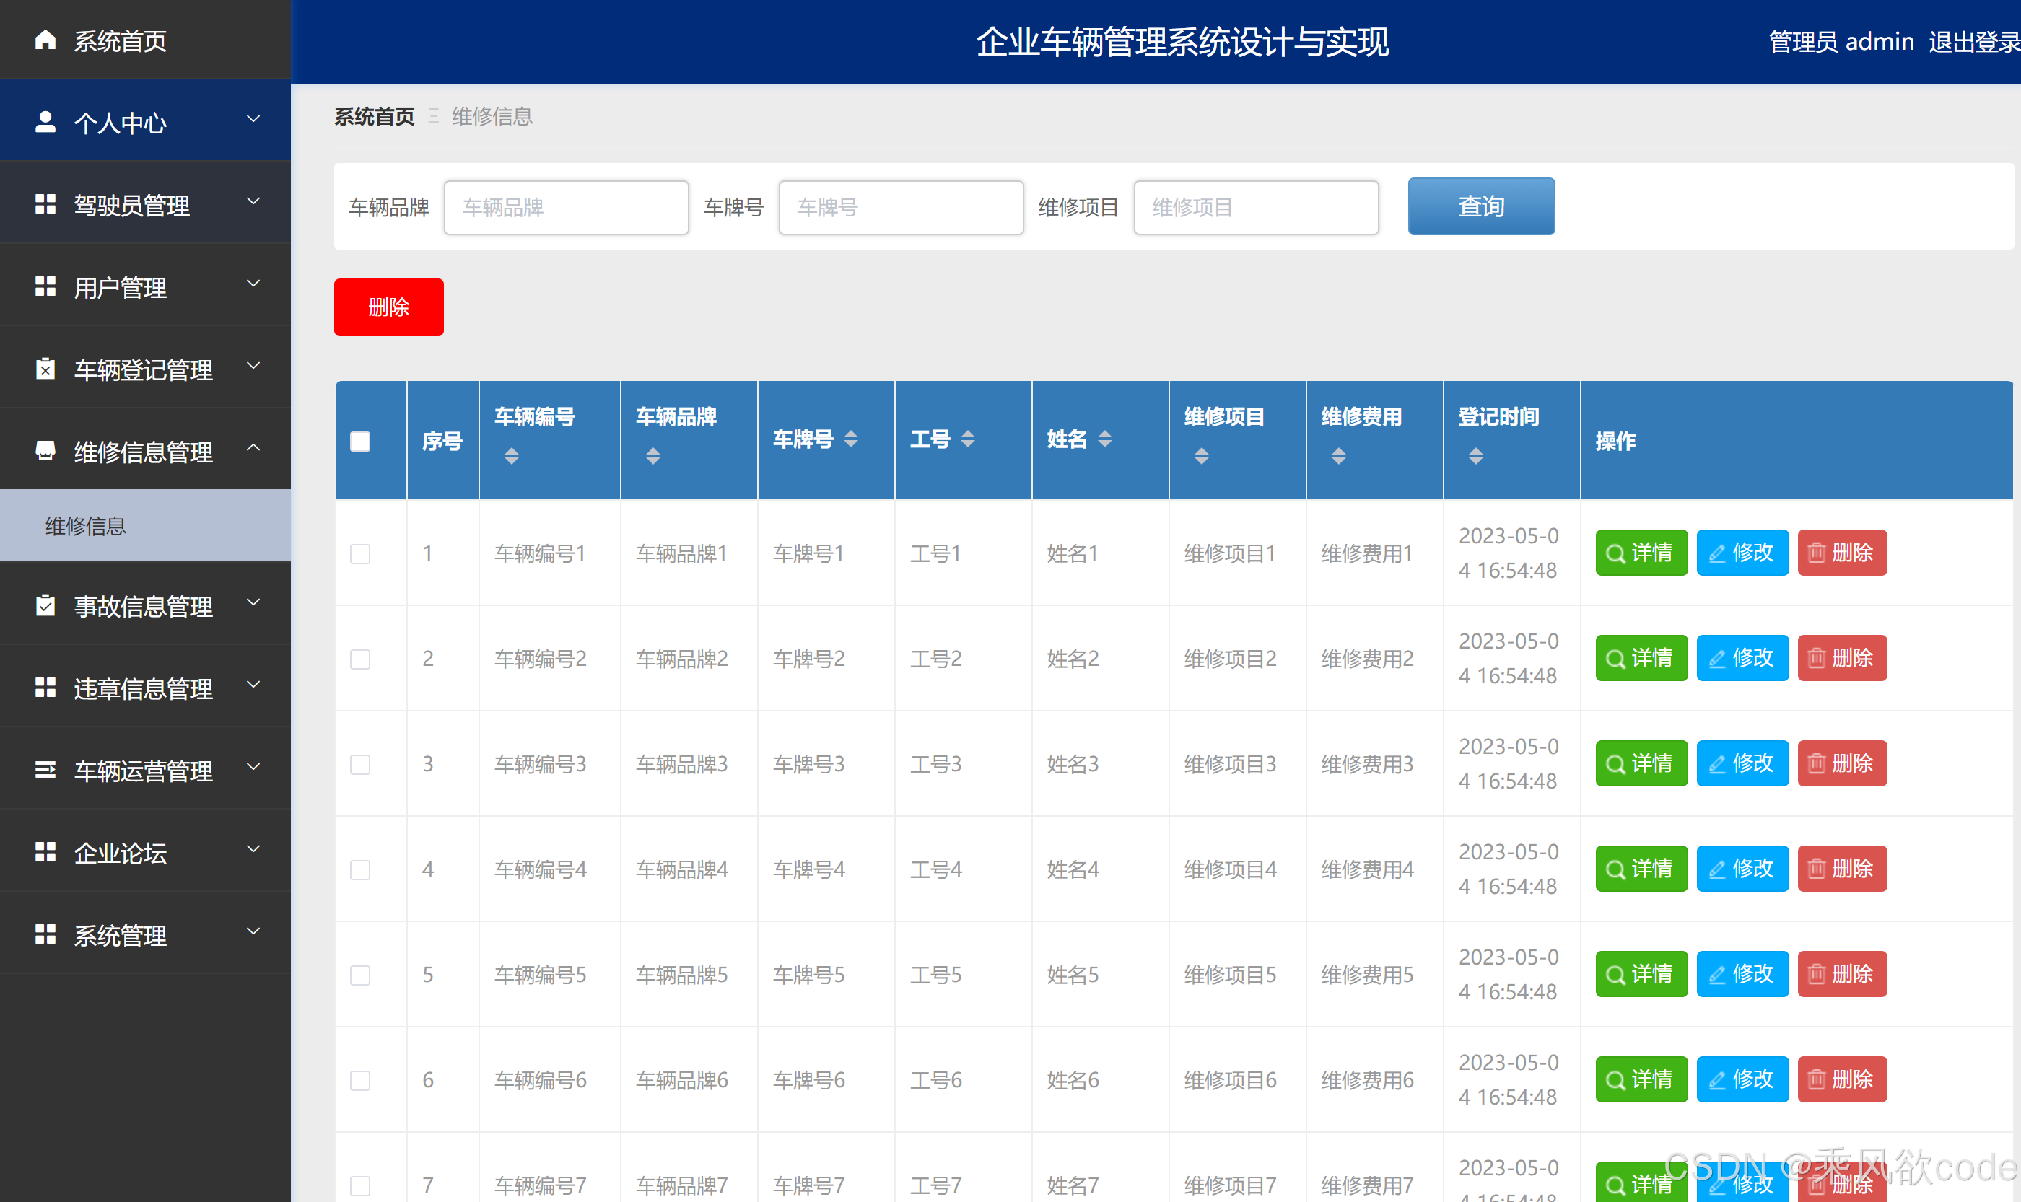
Task: Click the clipboard icon for 车辆登记管理
Action: (x=45, y=369)
